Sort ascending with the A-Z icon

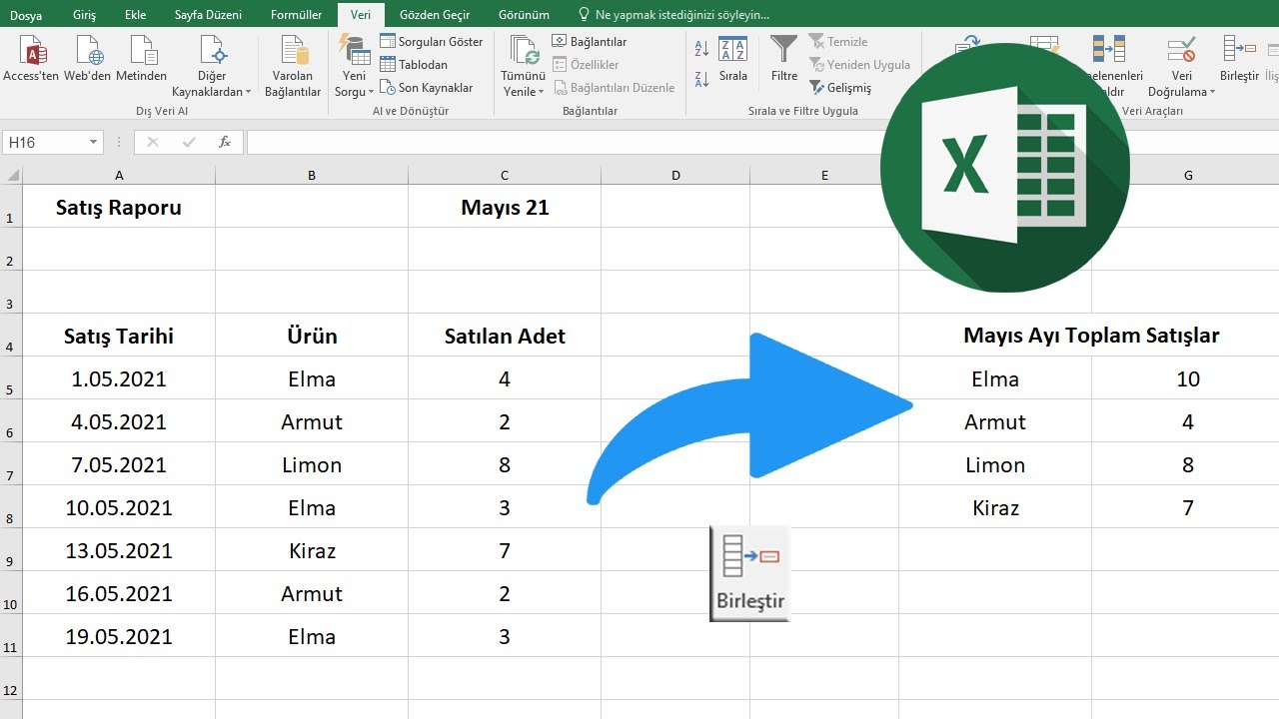tap(701, 49)
